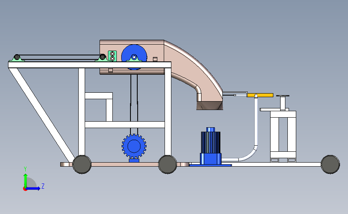Select the green bracket with two round holes
Viewport: 348px width, 214px height.
click(112, 56)
